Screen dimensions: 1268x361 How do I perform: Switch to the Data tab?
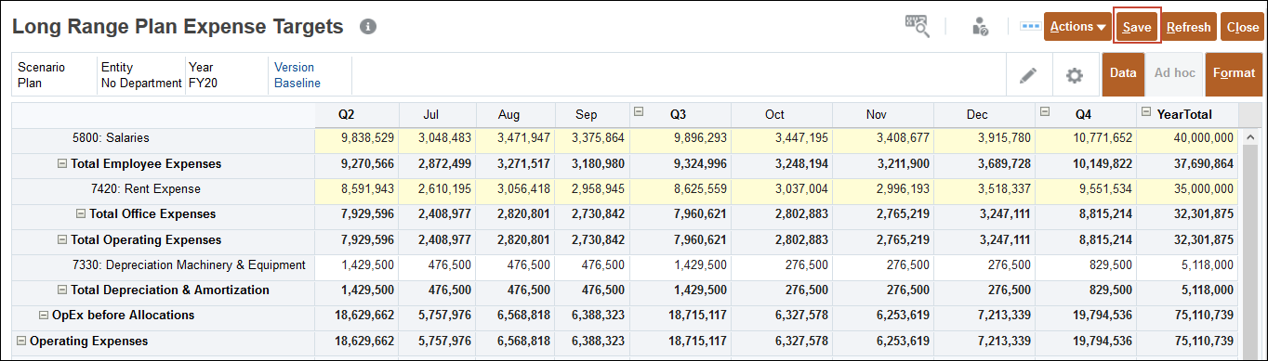pos(1123,73)
